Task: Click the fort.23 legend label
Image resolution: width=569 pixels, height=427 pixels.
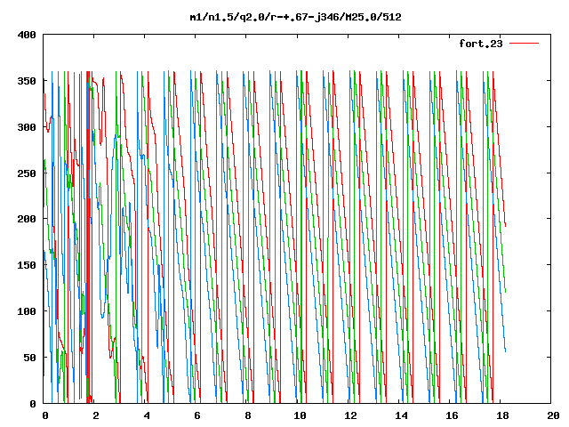Action: point(481,44)
